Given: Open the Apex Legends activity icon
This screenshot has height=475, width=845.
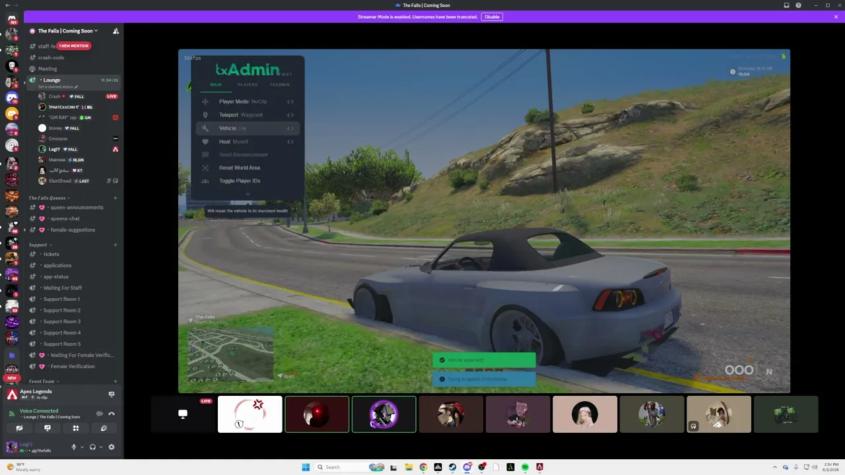Looking at the screenshot, I should (12, 395).
